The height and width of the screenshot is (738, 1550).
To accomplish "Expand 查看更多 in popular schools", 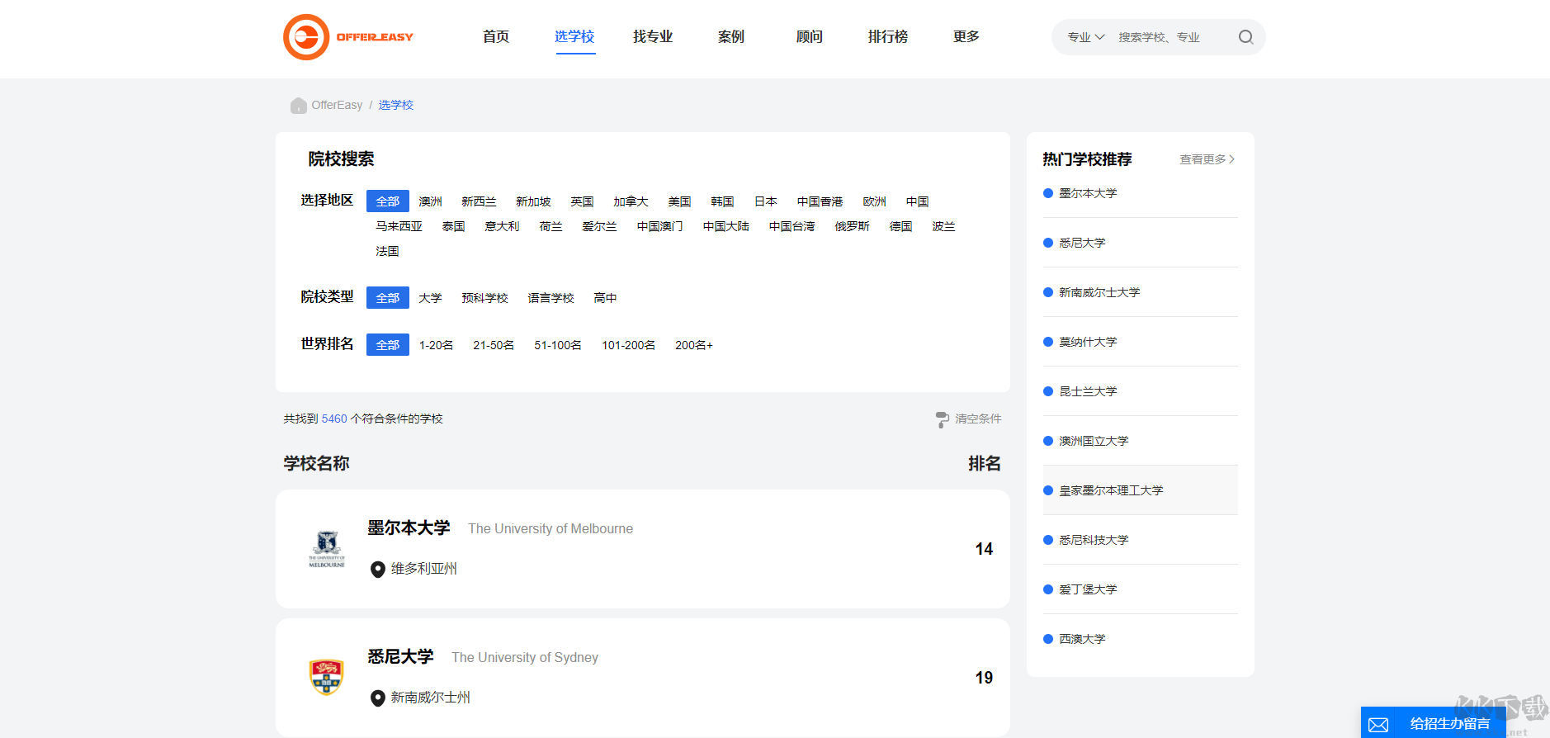I will [x=1206, y=159].
